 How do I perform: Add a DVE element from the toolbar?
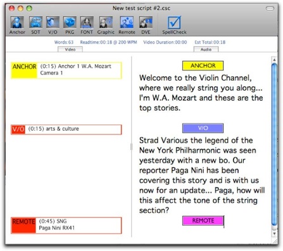tap(146, 25)
